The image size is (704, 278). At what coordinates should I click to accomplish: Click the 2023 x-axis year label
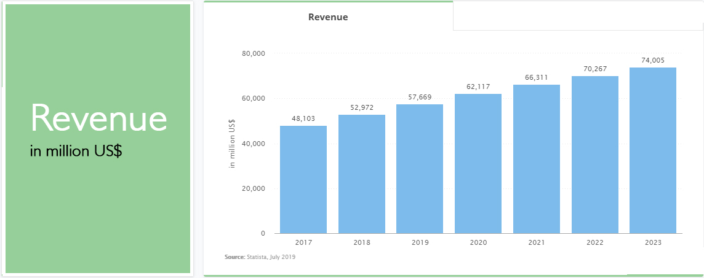click(653, 242)
